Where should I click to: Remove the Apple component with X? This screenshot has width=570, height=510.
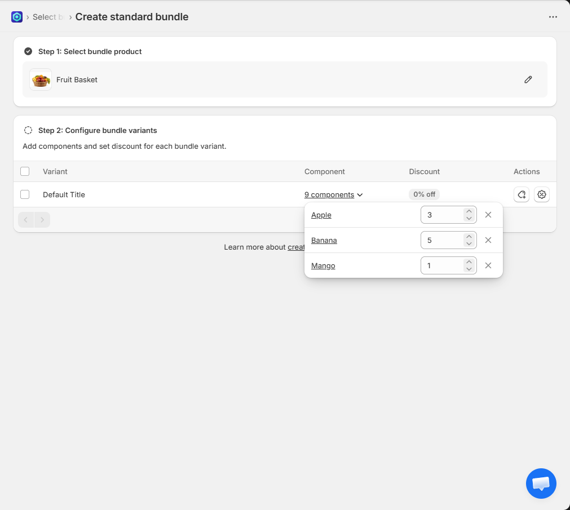point(488,215)
